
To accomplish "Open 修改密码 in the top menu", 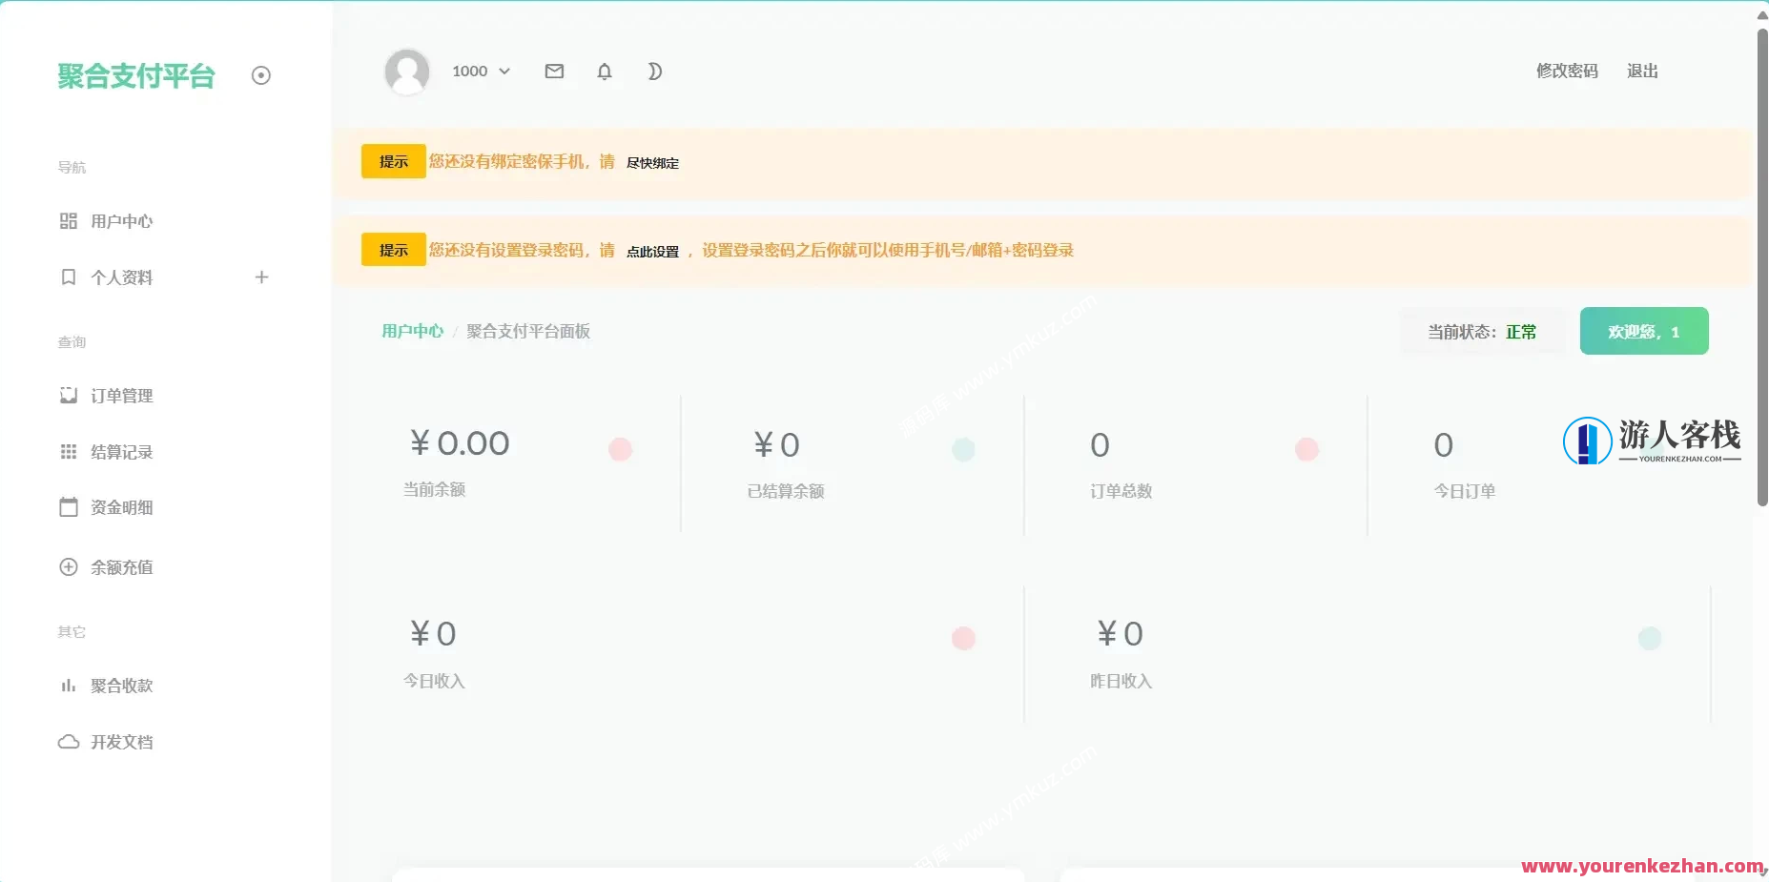I will pos(1567,71).
